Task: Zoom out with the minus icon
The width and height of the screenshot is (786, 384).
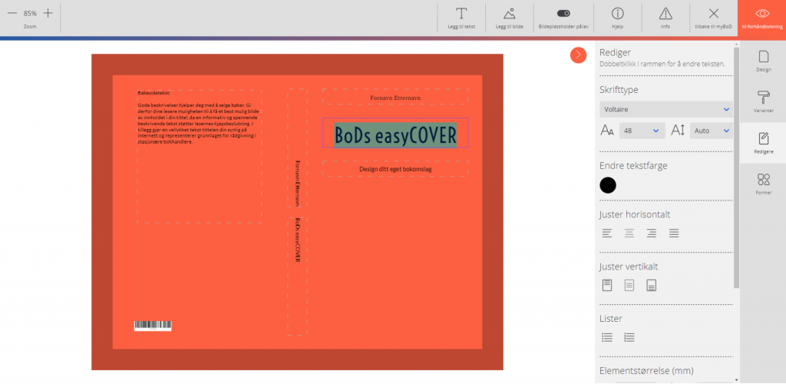Action: point(12,14)
